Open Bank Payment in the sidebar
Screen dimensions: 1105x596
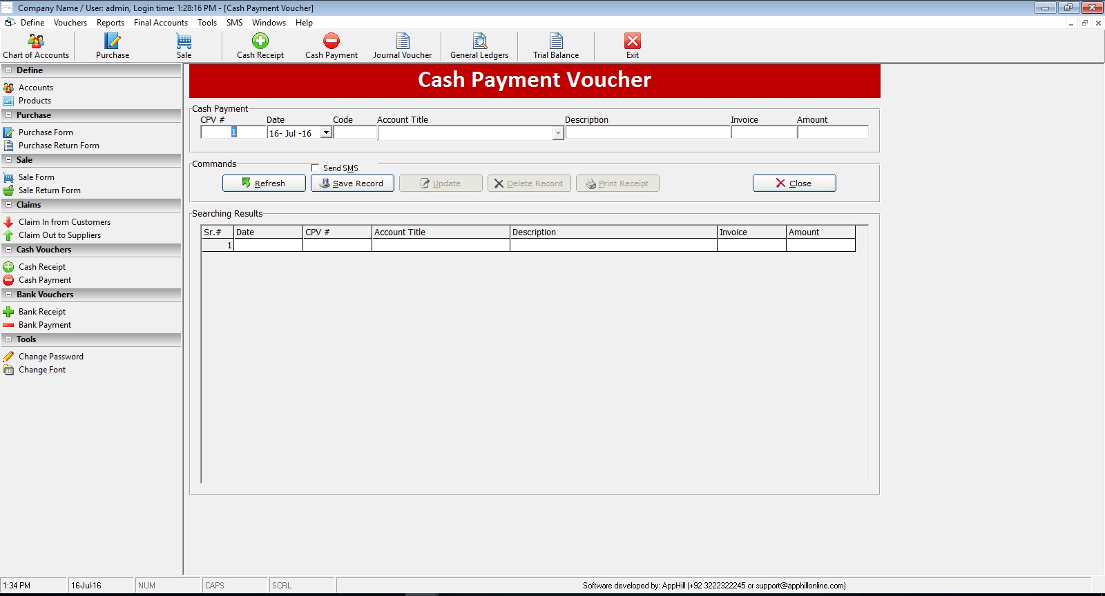(x=45, y=325)
